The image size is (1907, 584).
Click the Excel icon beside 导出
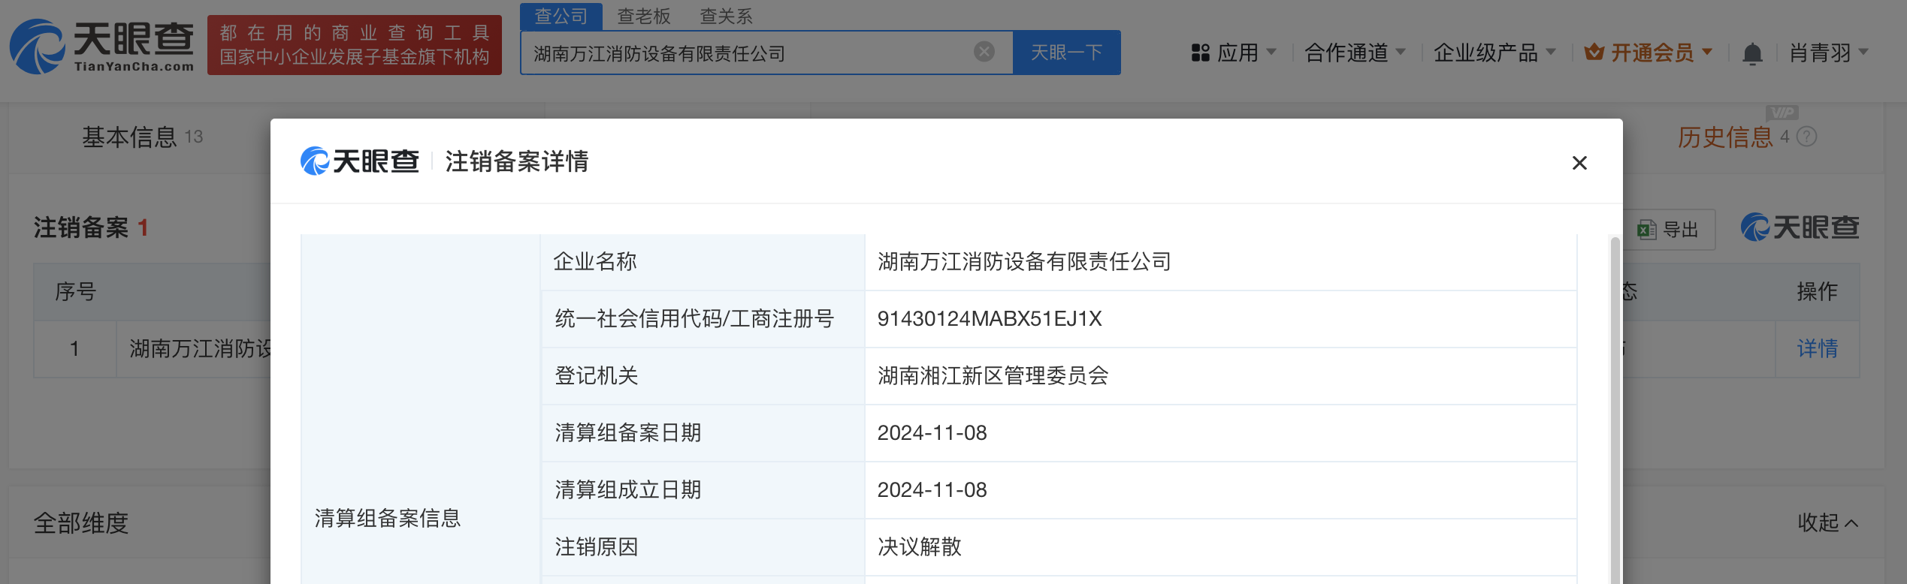click(x=1646, y=230)
